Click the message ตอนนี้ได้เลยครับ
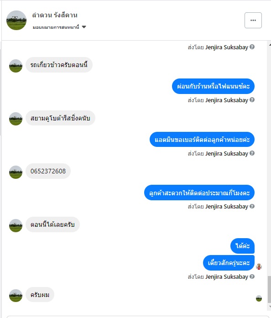Screen dimensions: 271x318 coord(52,224)
